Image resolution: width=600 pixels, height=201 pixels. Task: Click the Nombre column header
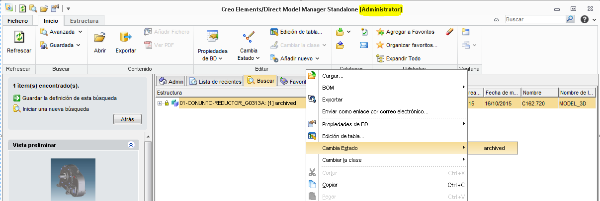coord(539,93)
